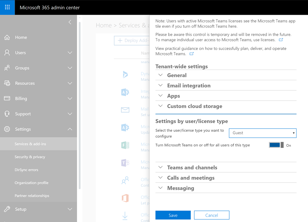This screenshot has width=308, height=222.
Task: Click the Billing card icon
Action: 7,98
